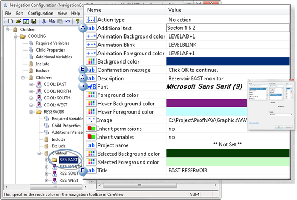The image size is (297, 200).
Task: Click the Animation Blink expression icon
Action: pos(91,45)
